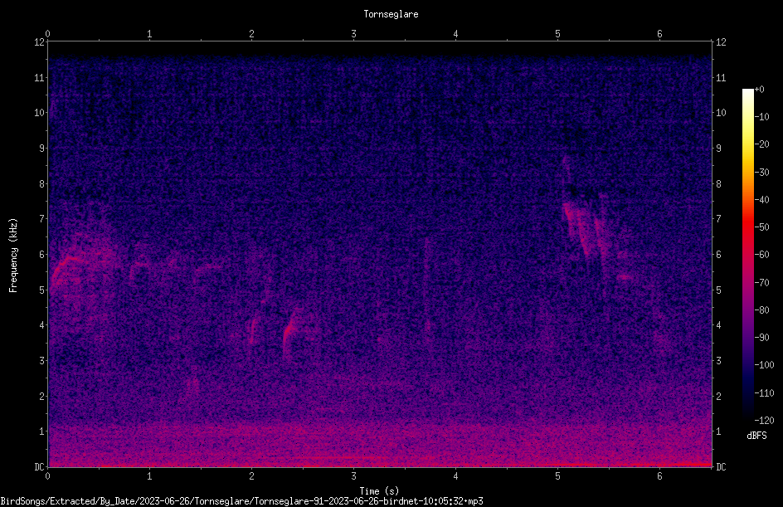Click the 10 tick on the left frequency axis
Viewport: 783px width, 507px height.
coord(39,113)
